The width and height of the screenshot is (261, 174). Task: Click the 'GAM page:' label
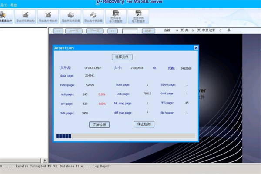(167, 94)
